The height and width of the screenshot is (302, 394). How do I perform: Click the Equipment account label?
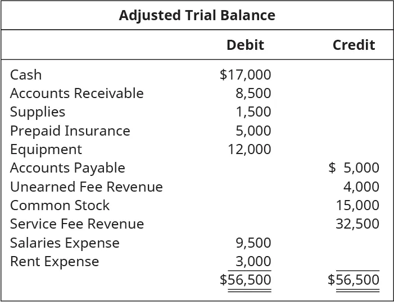[x=46, y=149]
